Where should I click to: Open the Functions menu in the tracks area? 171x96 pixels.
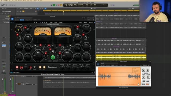[26, 9]
